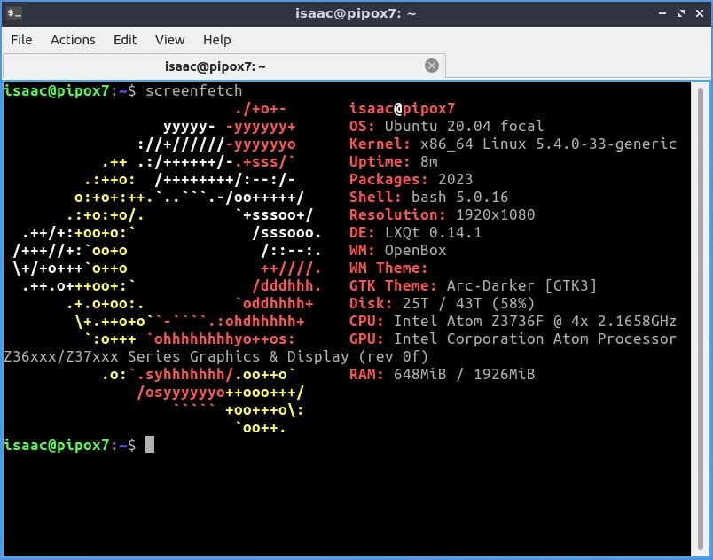Click the OS line reading Ubuntu 20.04 focal
This screenshot has width=713, height=560.
[446, 126]
